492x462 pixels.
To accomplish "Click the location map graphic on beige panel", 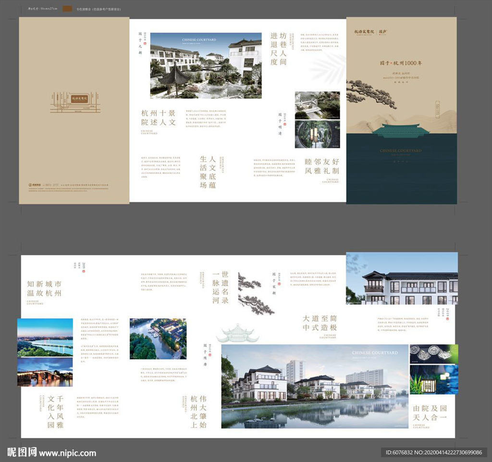I will click(x=75, y=101).
